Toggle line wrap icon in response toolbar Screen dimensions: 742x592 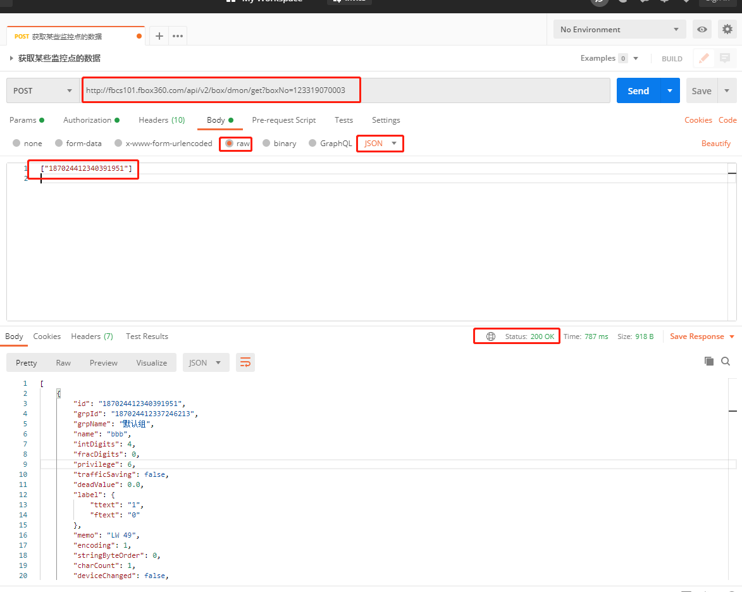[245, 362]
